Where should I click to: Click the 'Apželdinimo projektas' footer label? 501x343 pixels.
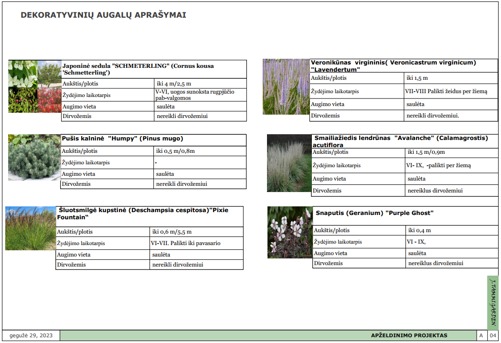[x=409, y=335]
